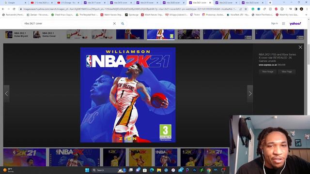Open the Microsoft Store taskbar icon
Viewport: 310px width, 174px height.
pos(145,170)
